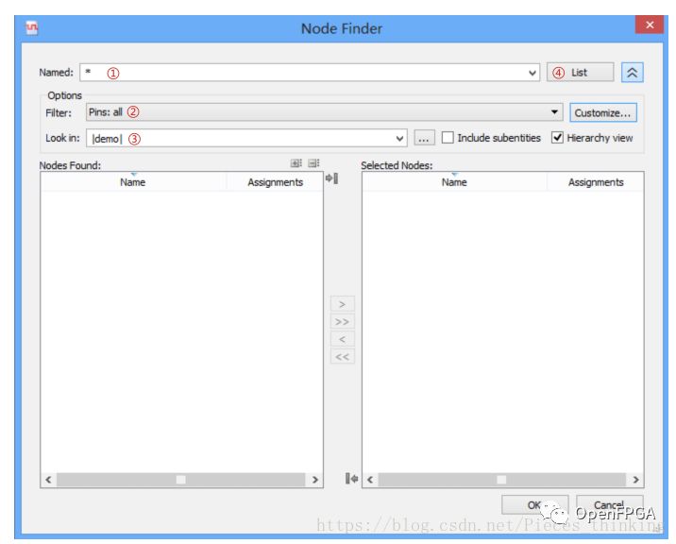This screenshot has height=544, width=676.
Task: Click left scroll arrow of Nodes Found list
Action: [48, 480]
